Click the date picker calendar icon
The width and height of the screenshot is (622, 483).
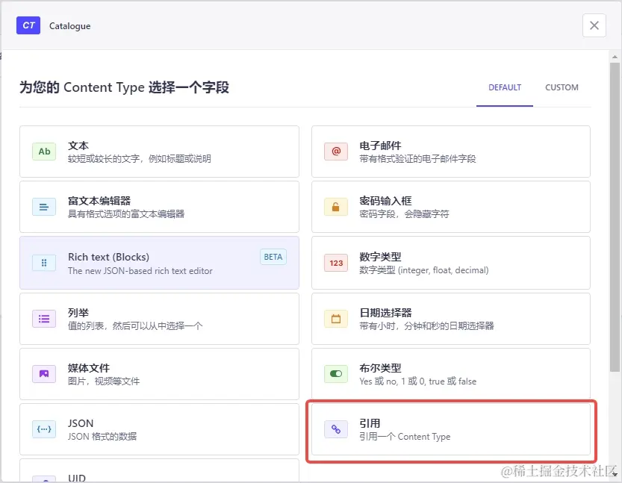pyautogui.click(x=336, y=319)
